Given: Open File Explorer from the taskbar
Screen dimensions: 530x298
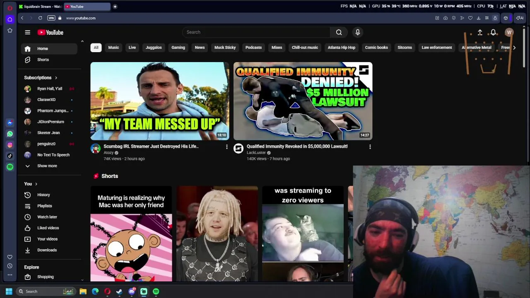Looking at the screenshot, I should (83, 291).
